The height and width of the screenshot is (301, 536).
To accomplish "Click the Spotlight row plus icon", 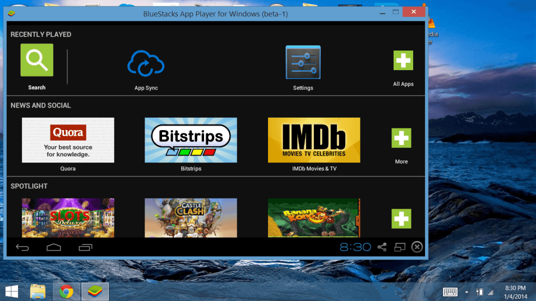I will click(x=401, y=219).
